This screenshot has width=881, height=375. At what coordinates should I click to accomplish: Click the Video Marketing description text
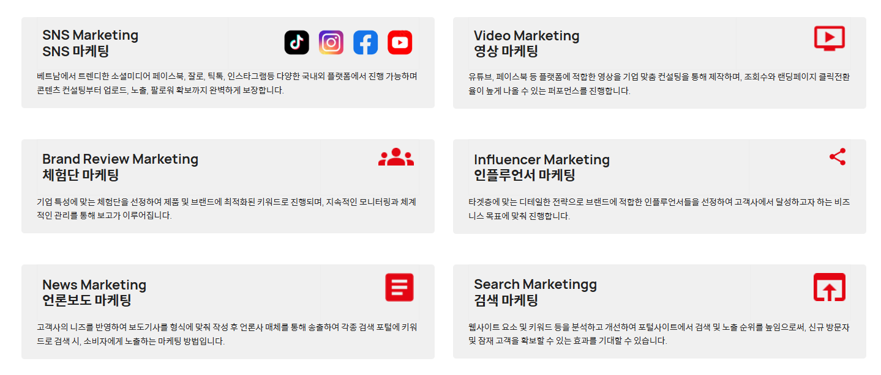pyautogui.click(x=658, y=84)
